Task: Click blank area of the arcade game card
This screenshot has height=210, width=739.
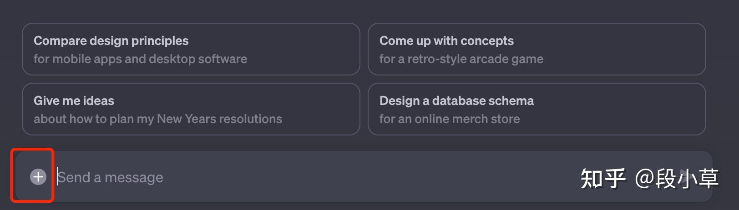Action: coord(628,49)
